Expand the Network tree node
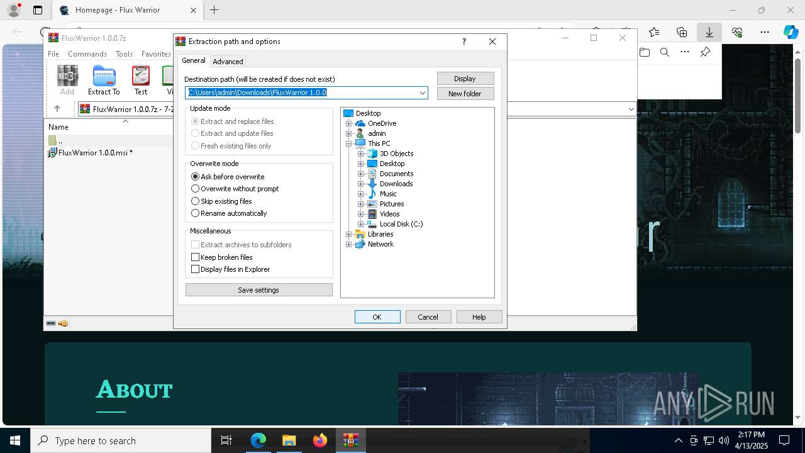 [349, 244]
